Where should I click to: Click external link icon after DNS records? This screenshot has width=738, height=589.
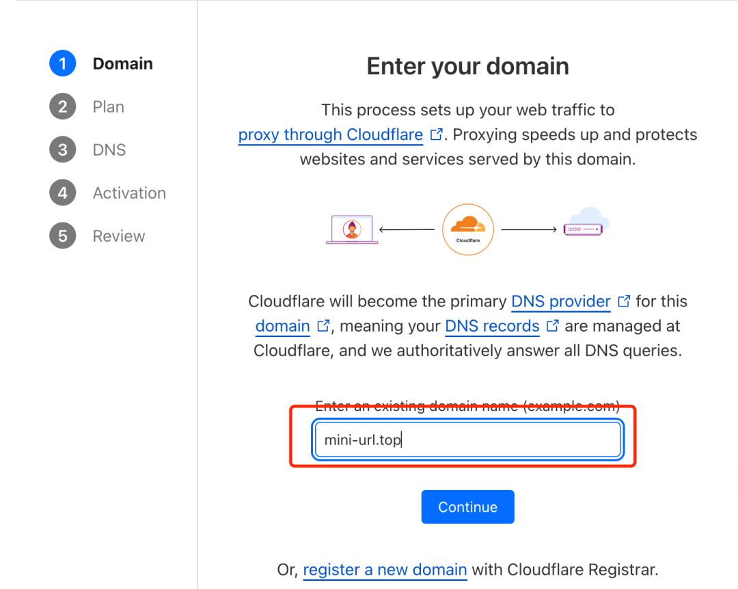(553, 326)
